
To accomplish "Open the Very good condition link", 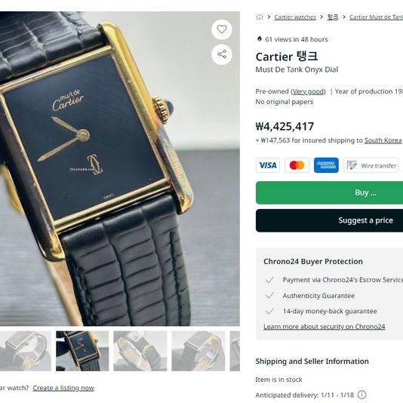I will 308,91.
